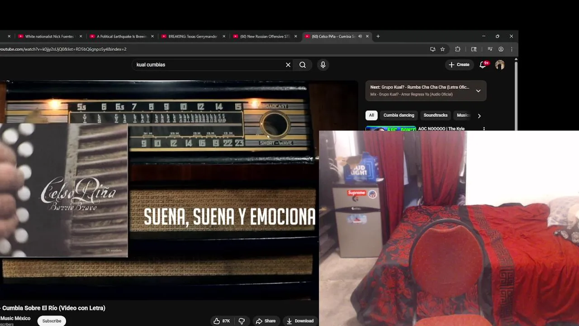
Task: Like the video showing 87K
Action: tap(222, 321)
